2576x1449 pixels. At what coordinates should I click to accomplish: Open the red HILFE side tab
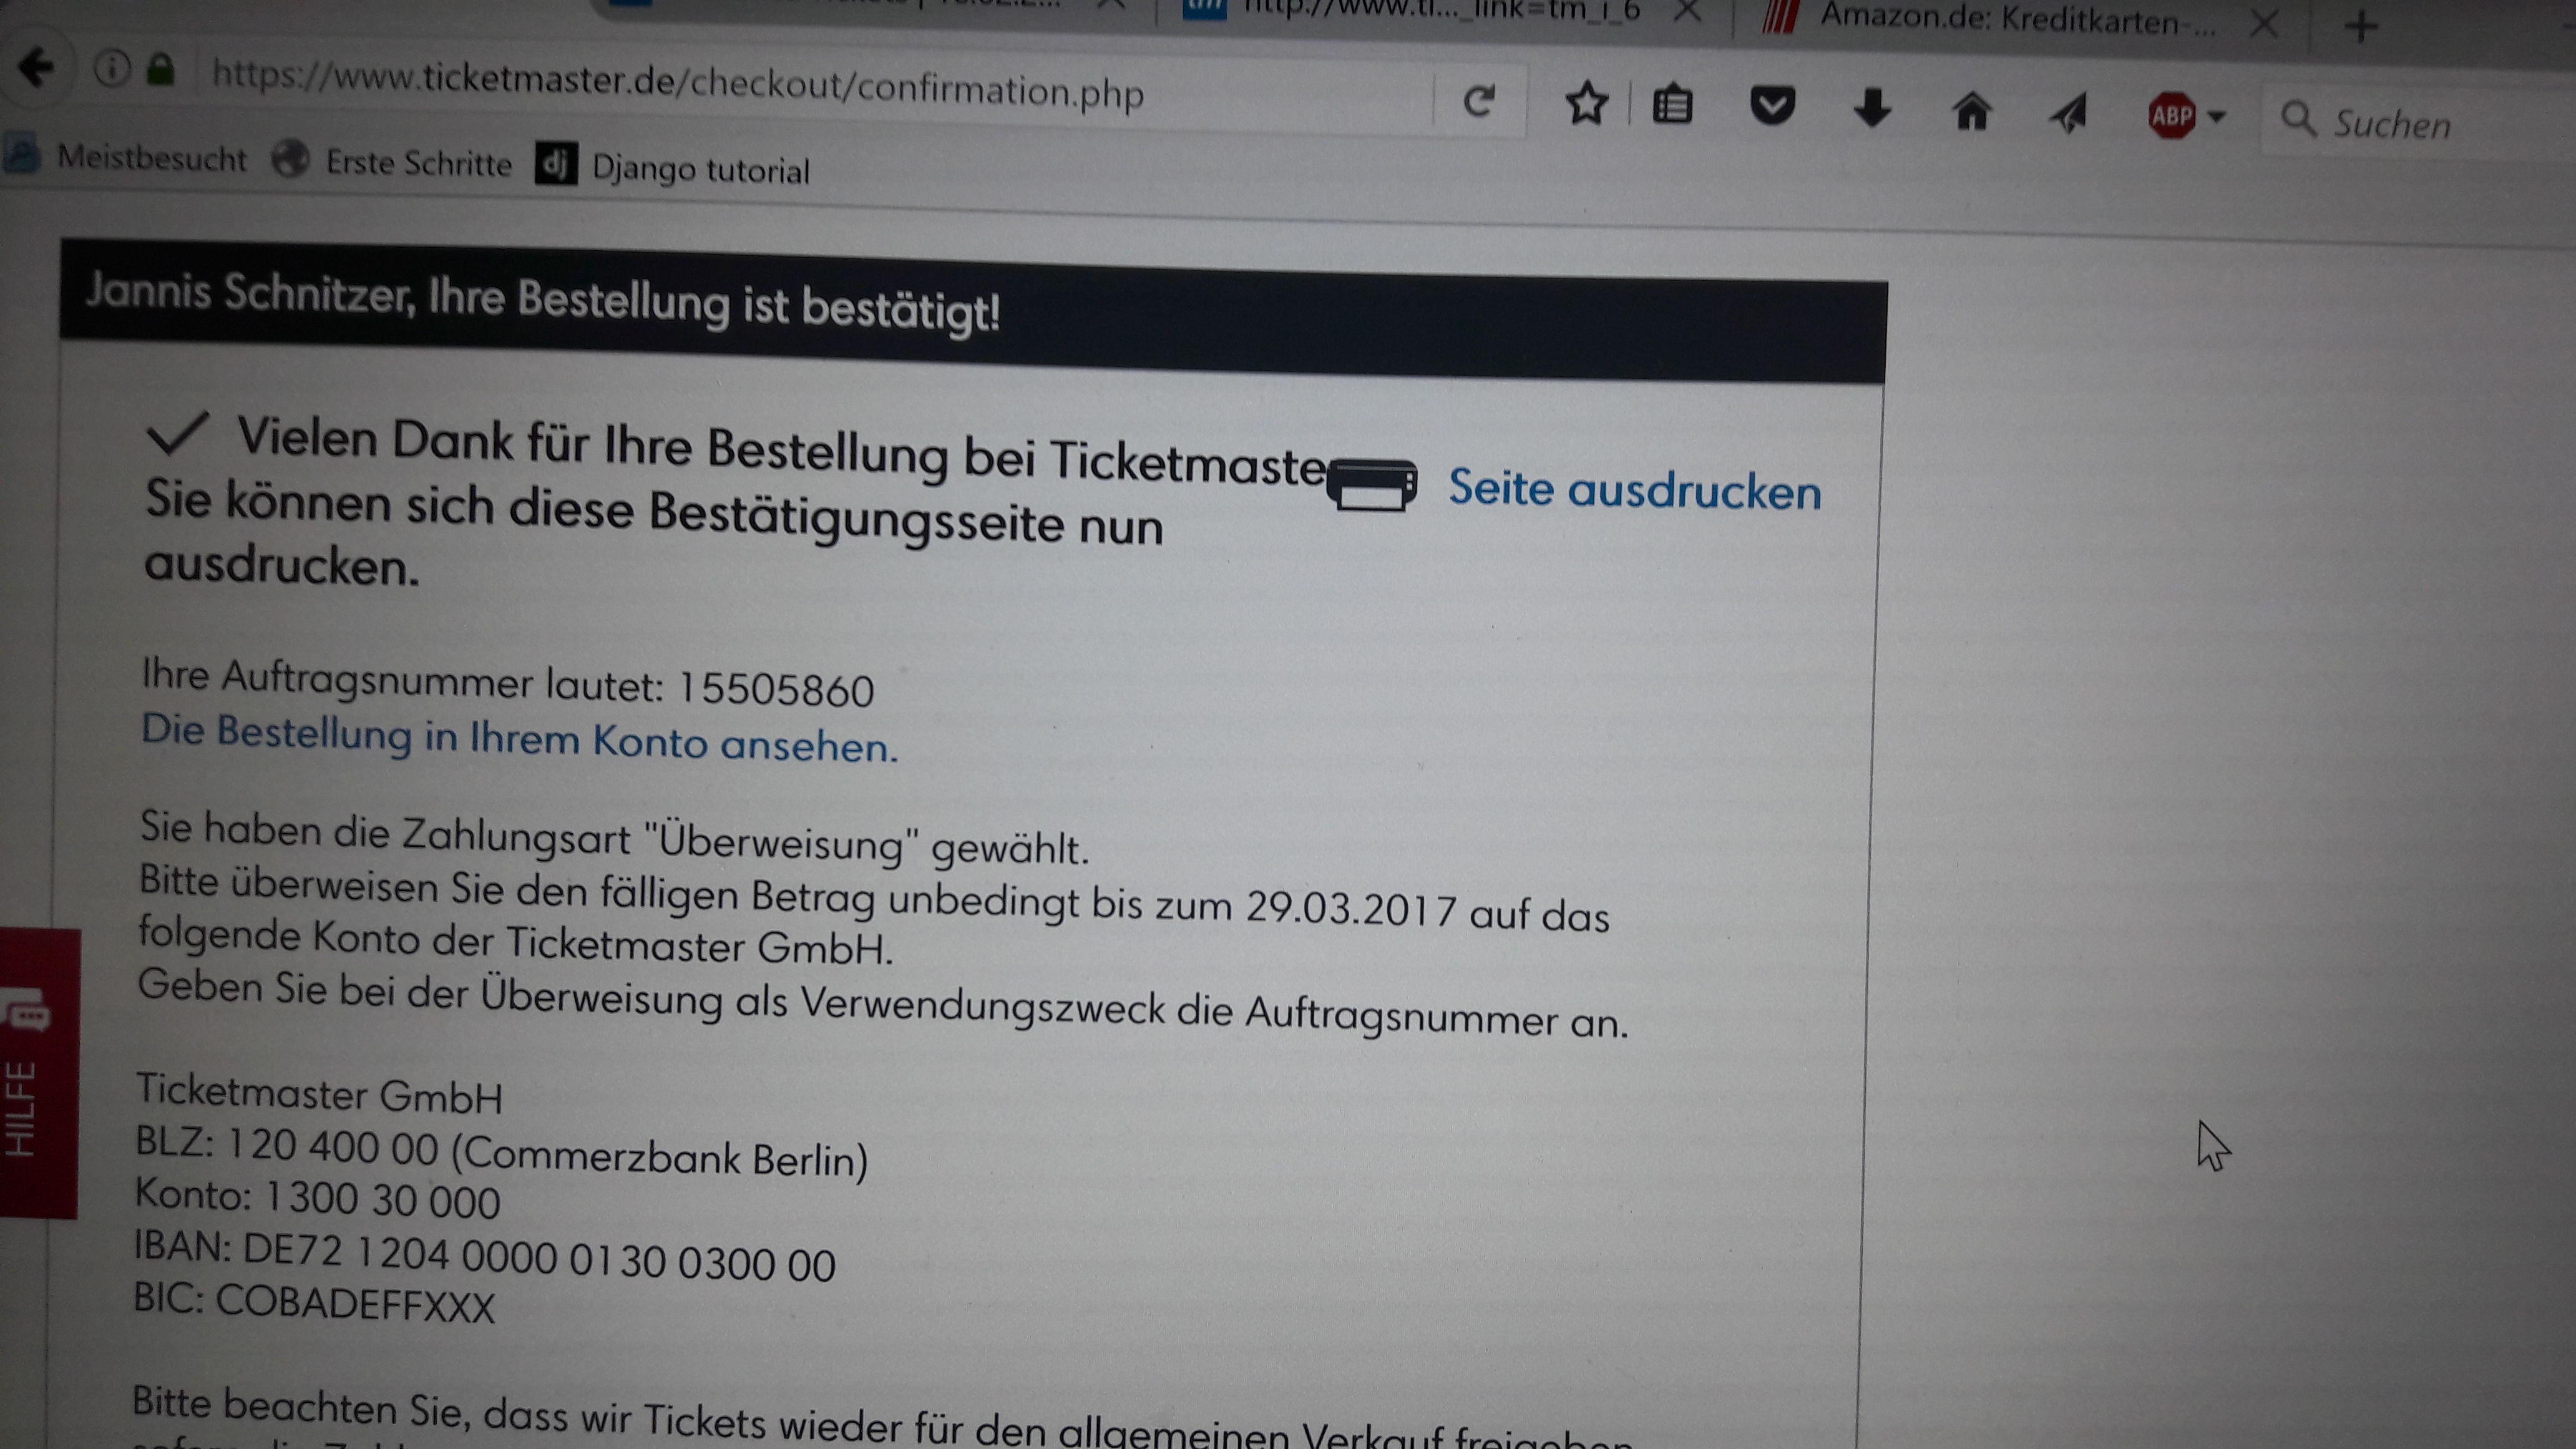pyautogui.click(x=38, y=1073)
